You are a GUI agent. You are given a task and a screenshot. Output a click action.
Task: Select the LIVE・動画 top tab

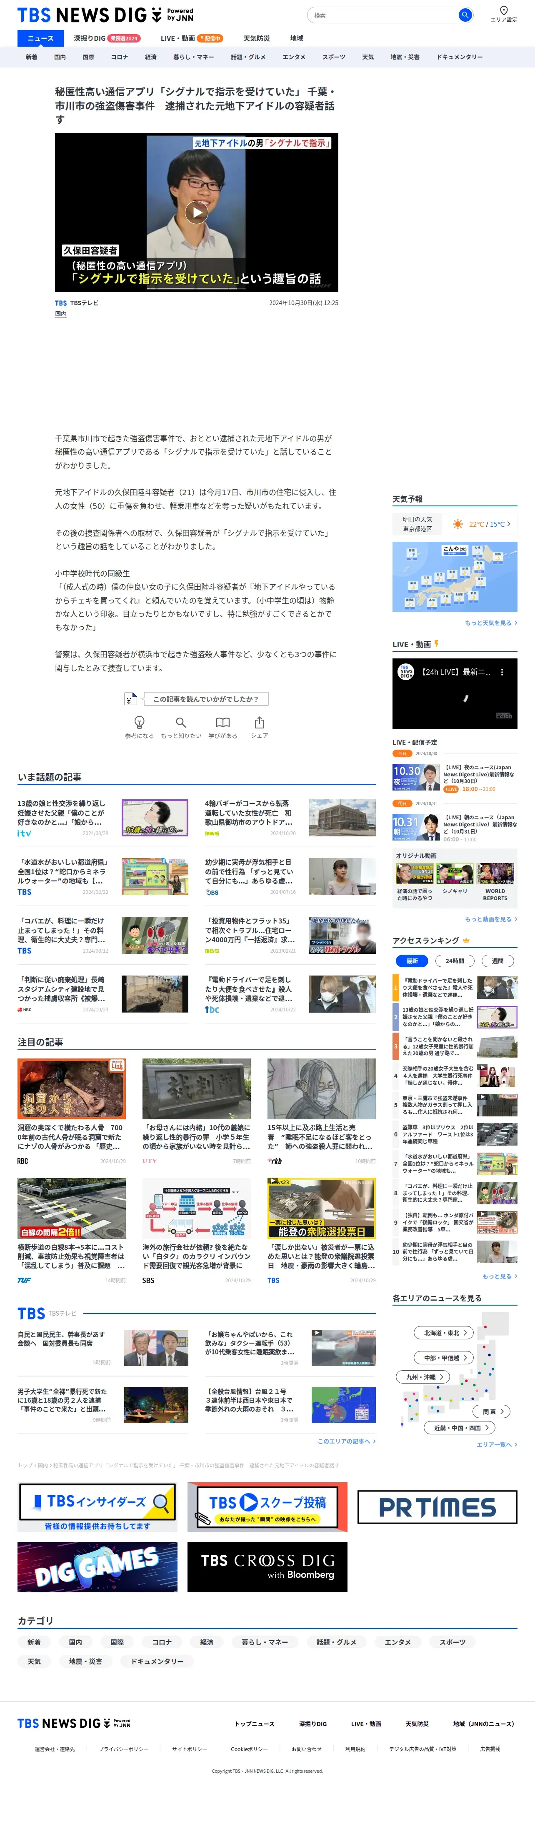click(x=192, y=38)
